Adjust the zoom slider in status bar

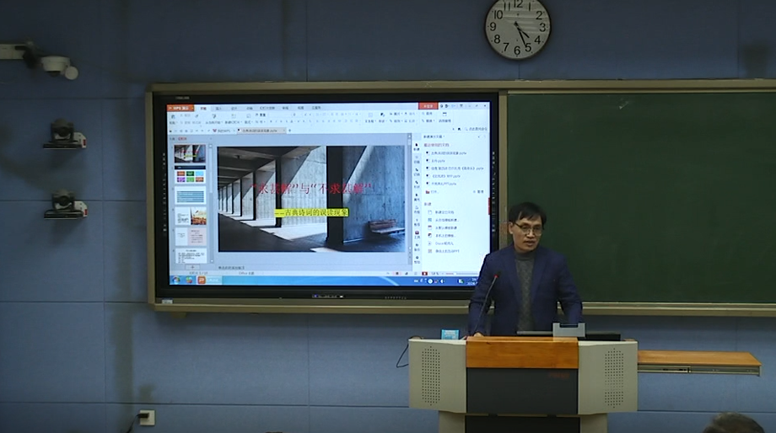click(x=455, y=272)
